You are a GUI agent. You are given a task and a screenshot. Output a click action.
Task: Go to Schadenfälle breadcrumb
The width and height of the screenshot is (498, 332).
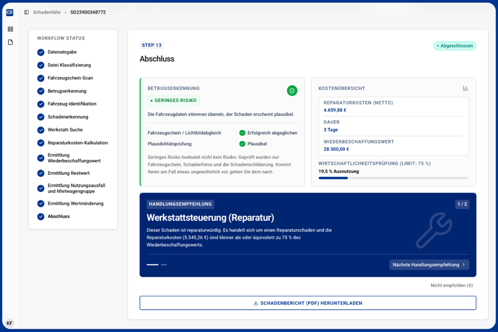(47, 12)
